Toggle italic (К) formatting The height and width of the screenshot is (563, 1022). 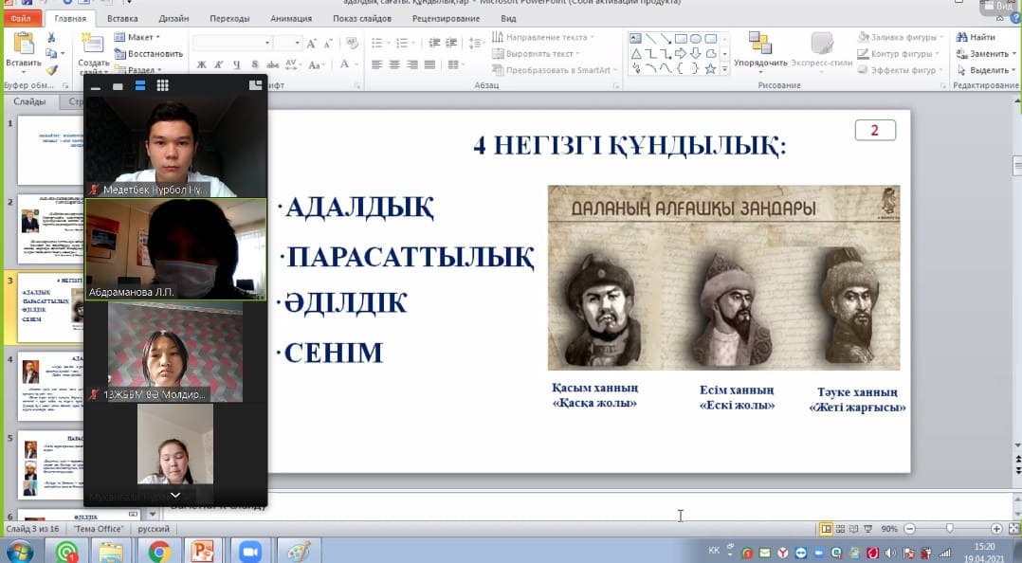219,65
